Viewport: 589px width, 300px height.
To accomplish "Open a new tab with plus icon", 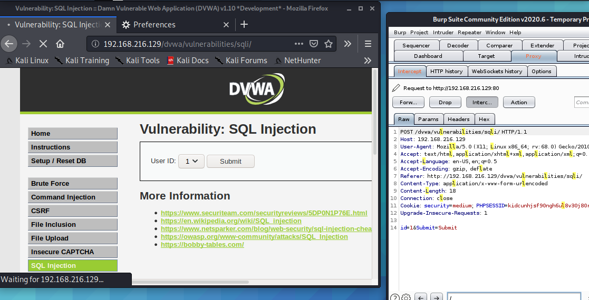I will tap(244, 24).
